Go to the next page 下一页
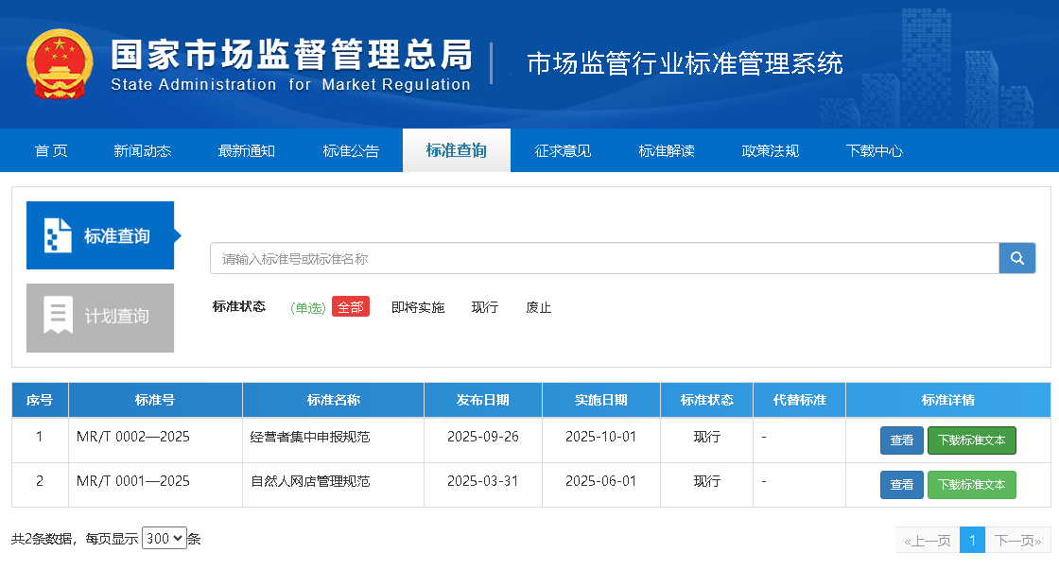The height and width of the screenshot is (587, 1059). click(x=1017, y=541)
